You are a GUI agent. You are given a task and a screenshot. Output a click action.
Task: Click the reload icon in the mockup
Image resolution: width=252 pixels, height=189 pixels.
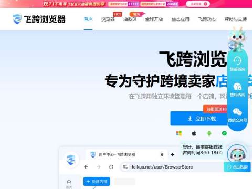(111, 167)
